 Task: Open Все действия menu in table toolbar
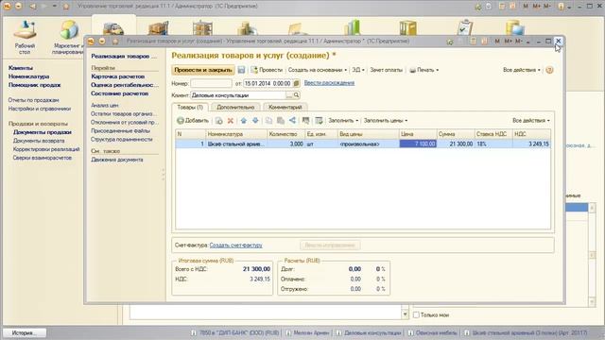(x=531, y=121)
